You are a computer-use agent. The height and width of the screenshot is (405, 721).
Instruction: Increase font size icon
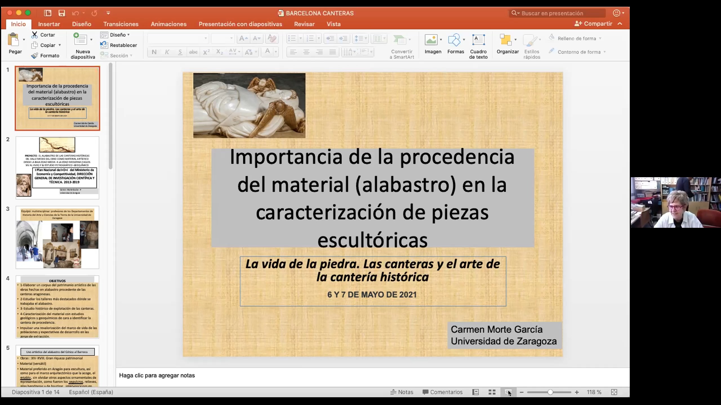pyautogui.click(x=243, y=38)
